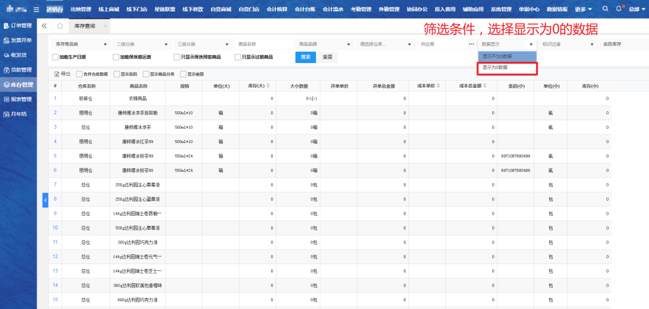The height and width of the screenshot is (309, 649).
Task: Click the home icon tab
Action: 59,26
